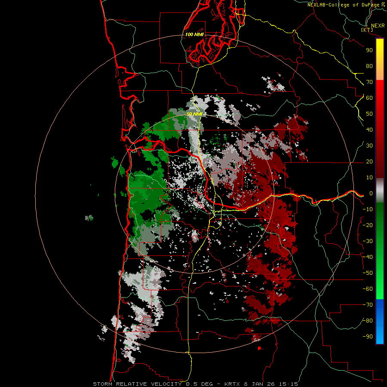This screenshot has width=387, height=387.
Task: Click the -10 knot scale label
Action: (368, 209)
